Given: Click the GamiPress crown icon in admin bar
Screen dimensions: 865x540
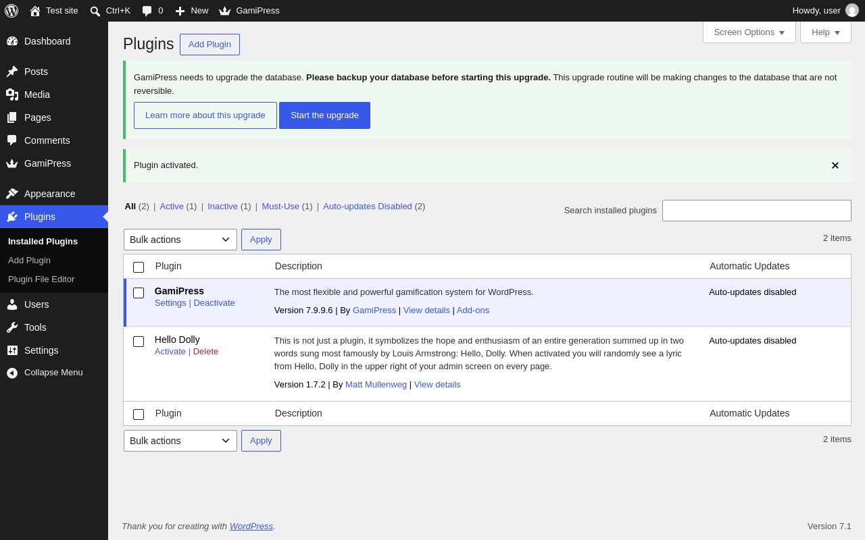Looking at the screenshot, I should [225, 11].
